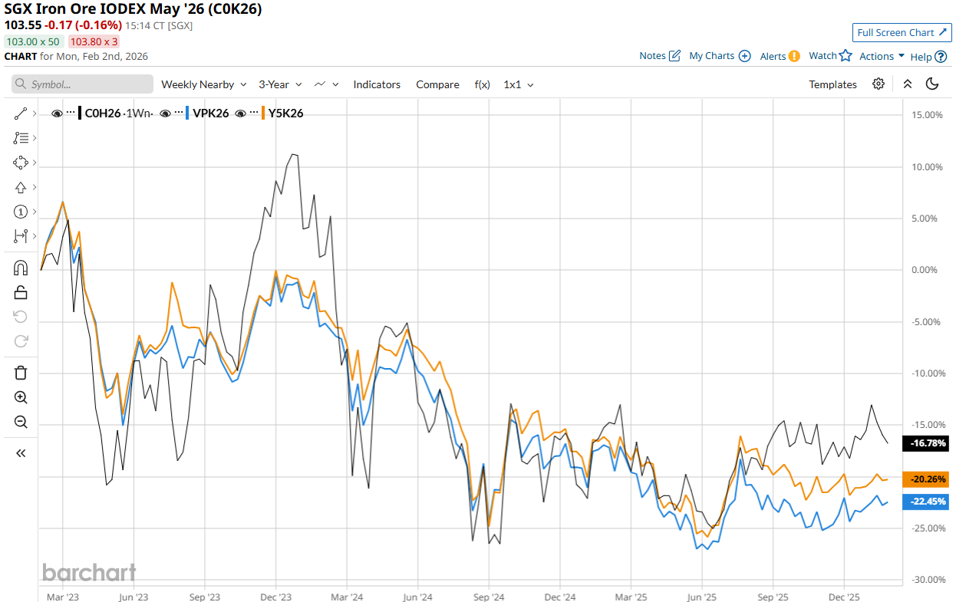
Task: Select the arrow shape annotation tool
Action: click(21, 187)
